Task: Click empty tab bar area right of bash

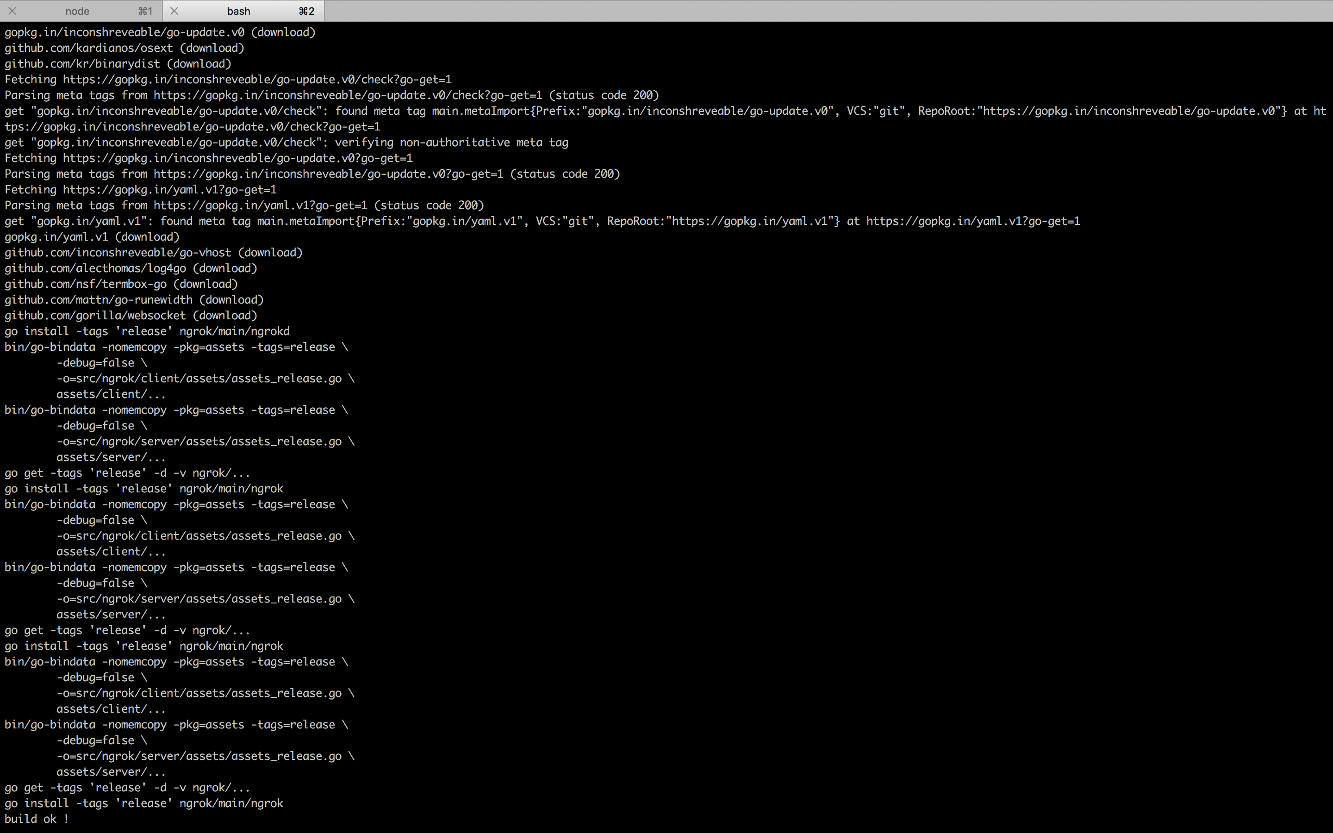Action: coord(826,11)
